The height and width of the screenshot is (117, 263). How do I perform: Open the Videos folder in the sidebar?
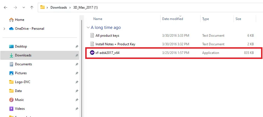17,109
